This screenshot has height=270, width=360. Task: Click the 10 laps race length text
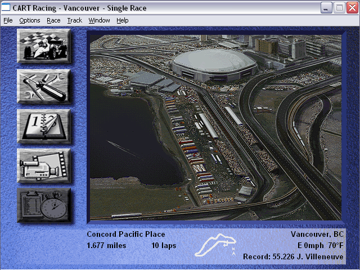[164, 245]
